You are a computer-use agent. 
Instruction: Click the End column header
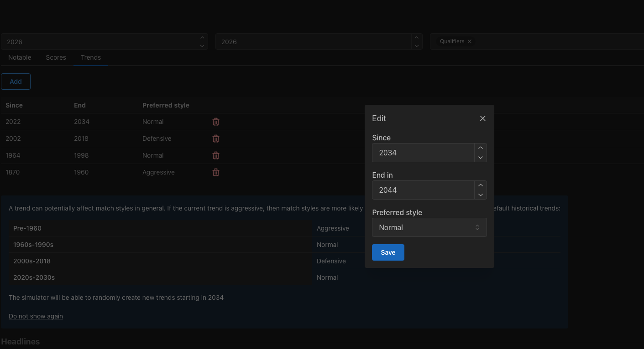click(80, 105)
